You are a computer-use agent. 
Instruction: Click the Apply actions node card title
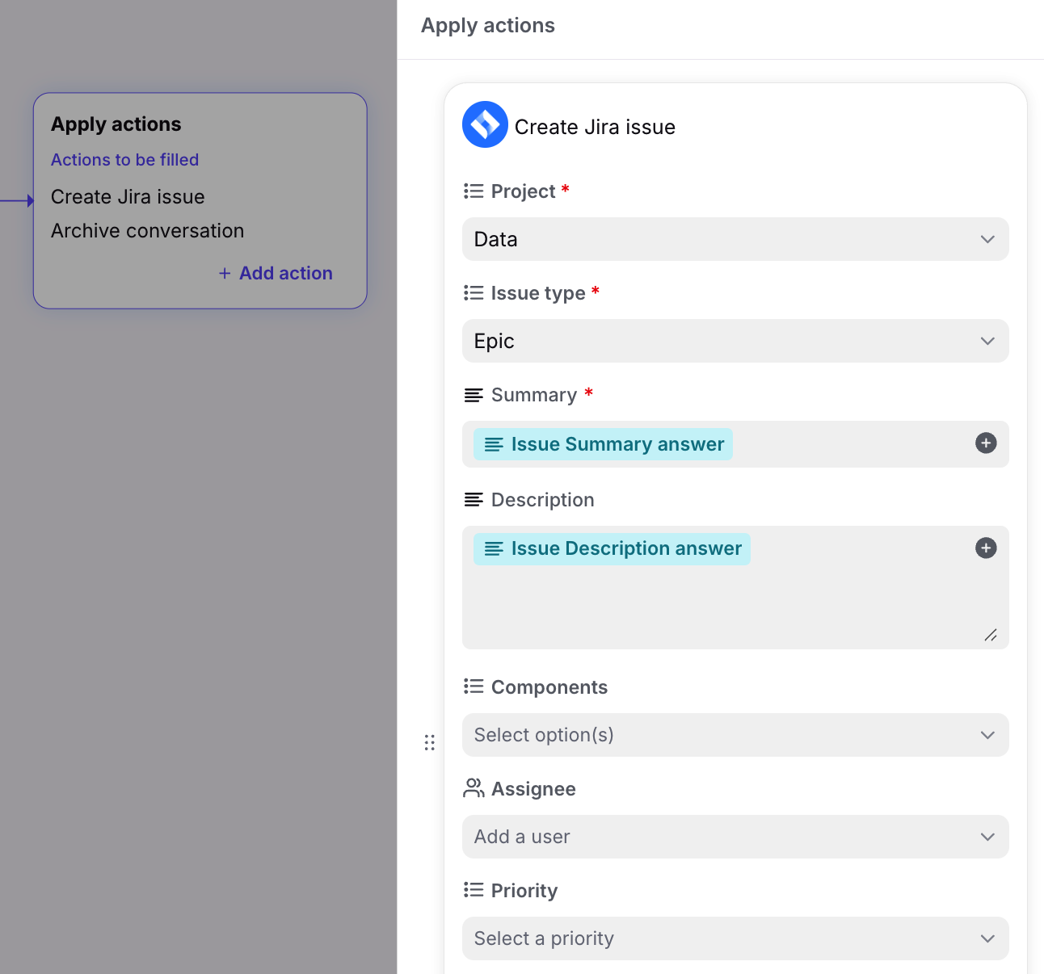pos(116,124)
